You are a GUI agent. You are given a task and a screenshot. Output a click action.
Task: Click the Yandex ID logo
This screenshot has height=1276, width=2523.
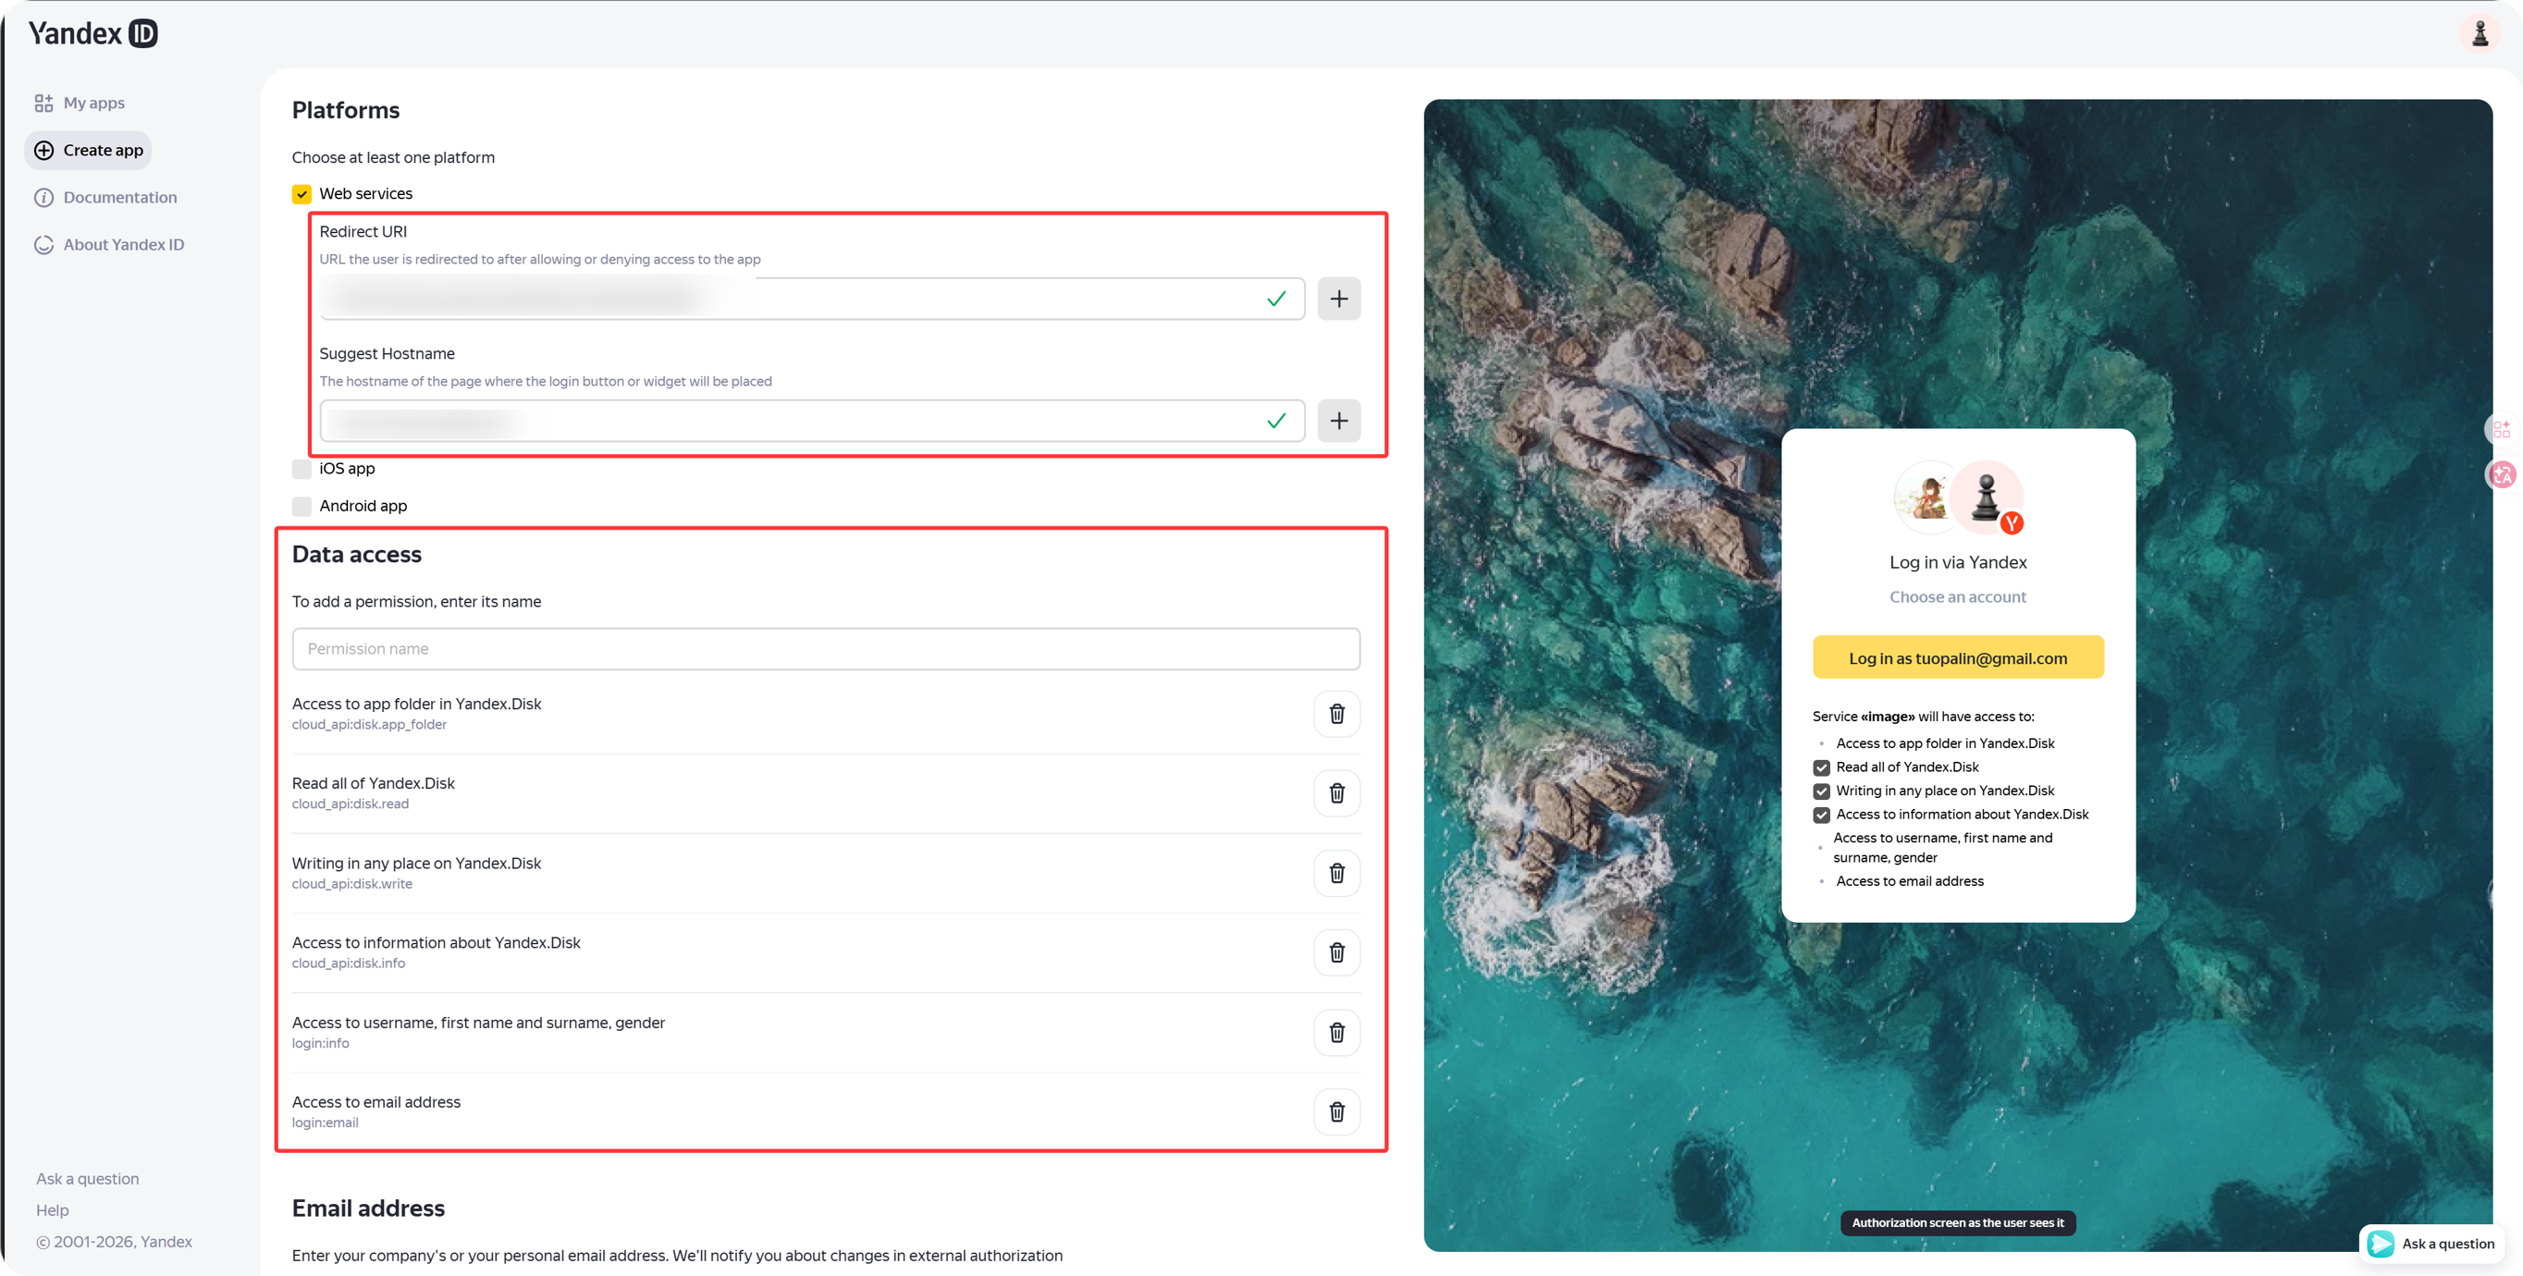coord(93,33)
